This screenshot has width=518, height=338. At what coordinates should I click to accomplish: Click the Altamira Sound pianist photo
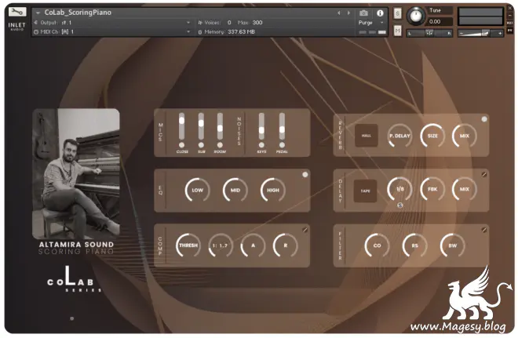[76, 173]
